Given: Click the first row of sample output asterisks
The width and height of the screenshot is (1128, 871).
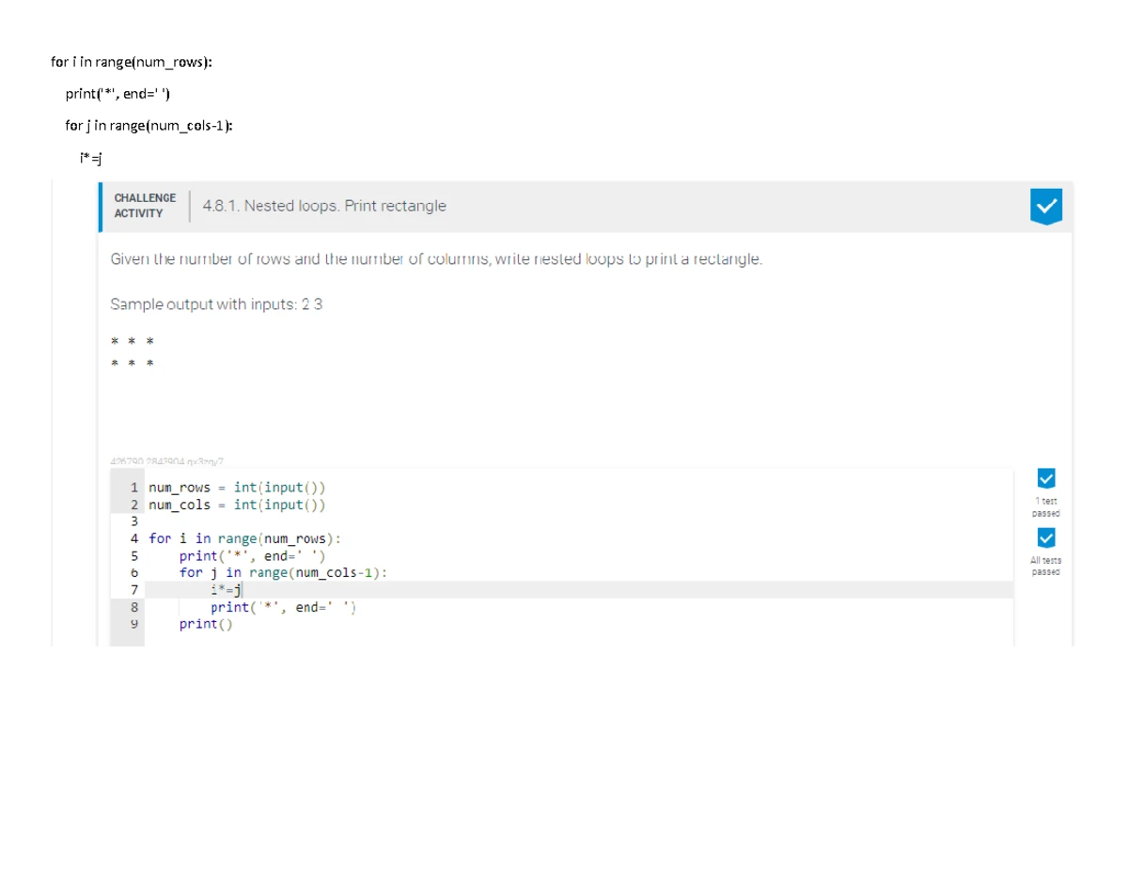Looking at the screenshot, I should click(x=132, y=342).
